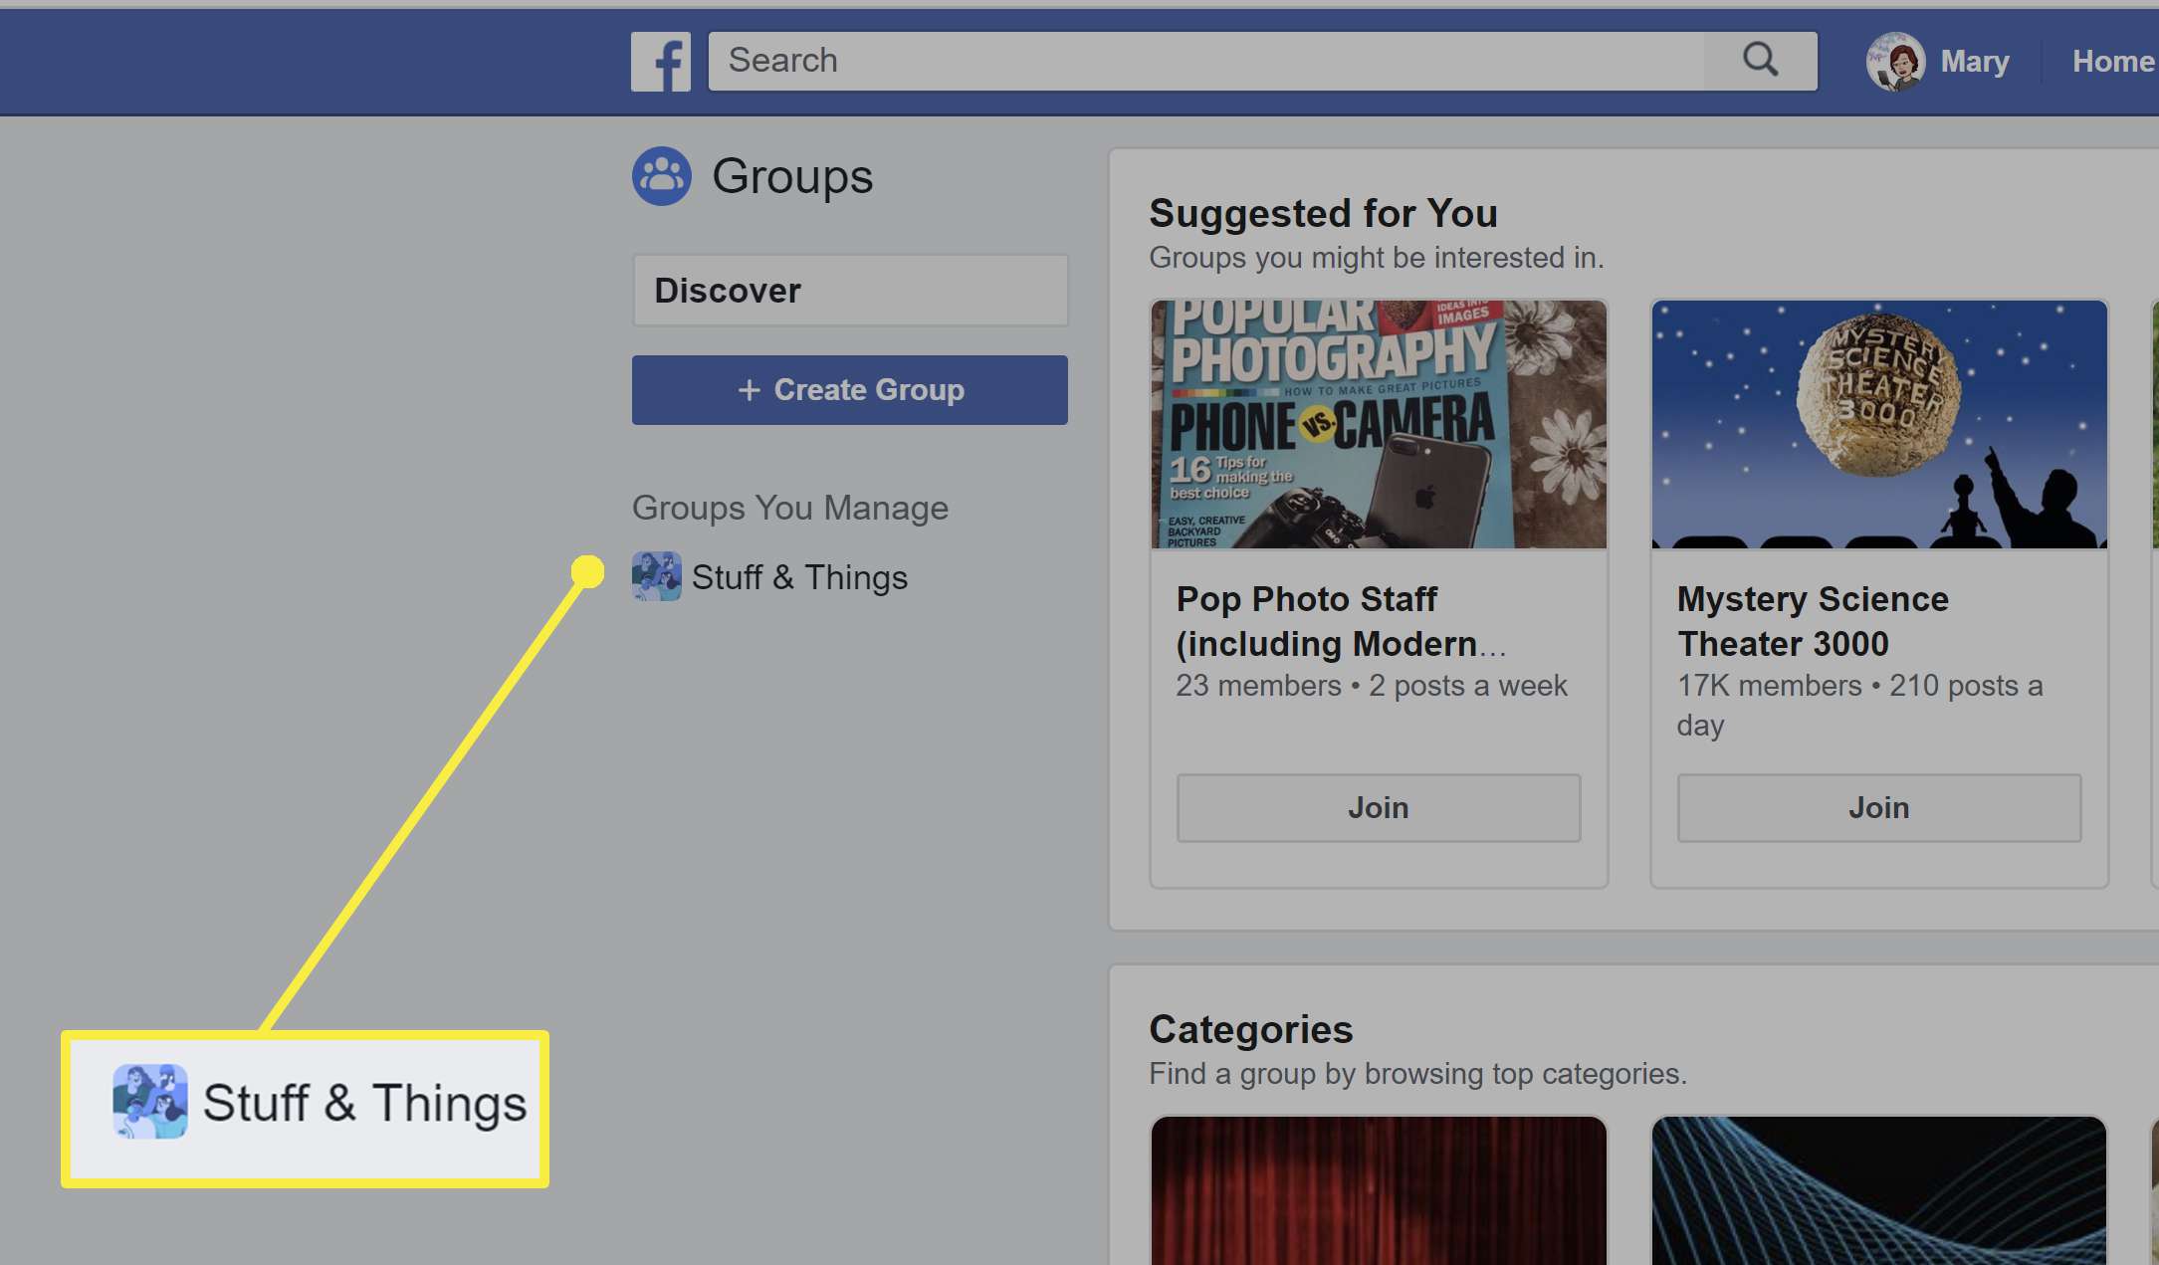
Task: Open the blue wave lines category thumbnail
Action: coord(1879,1190)
